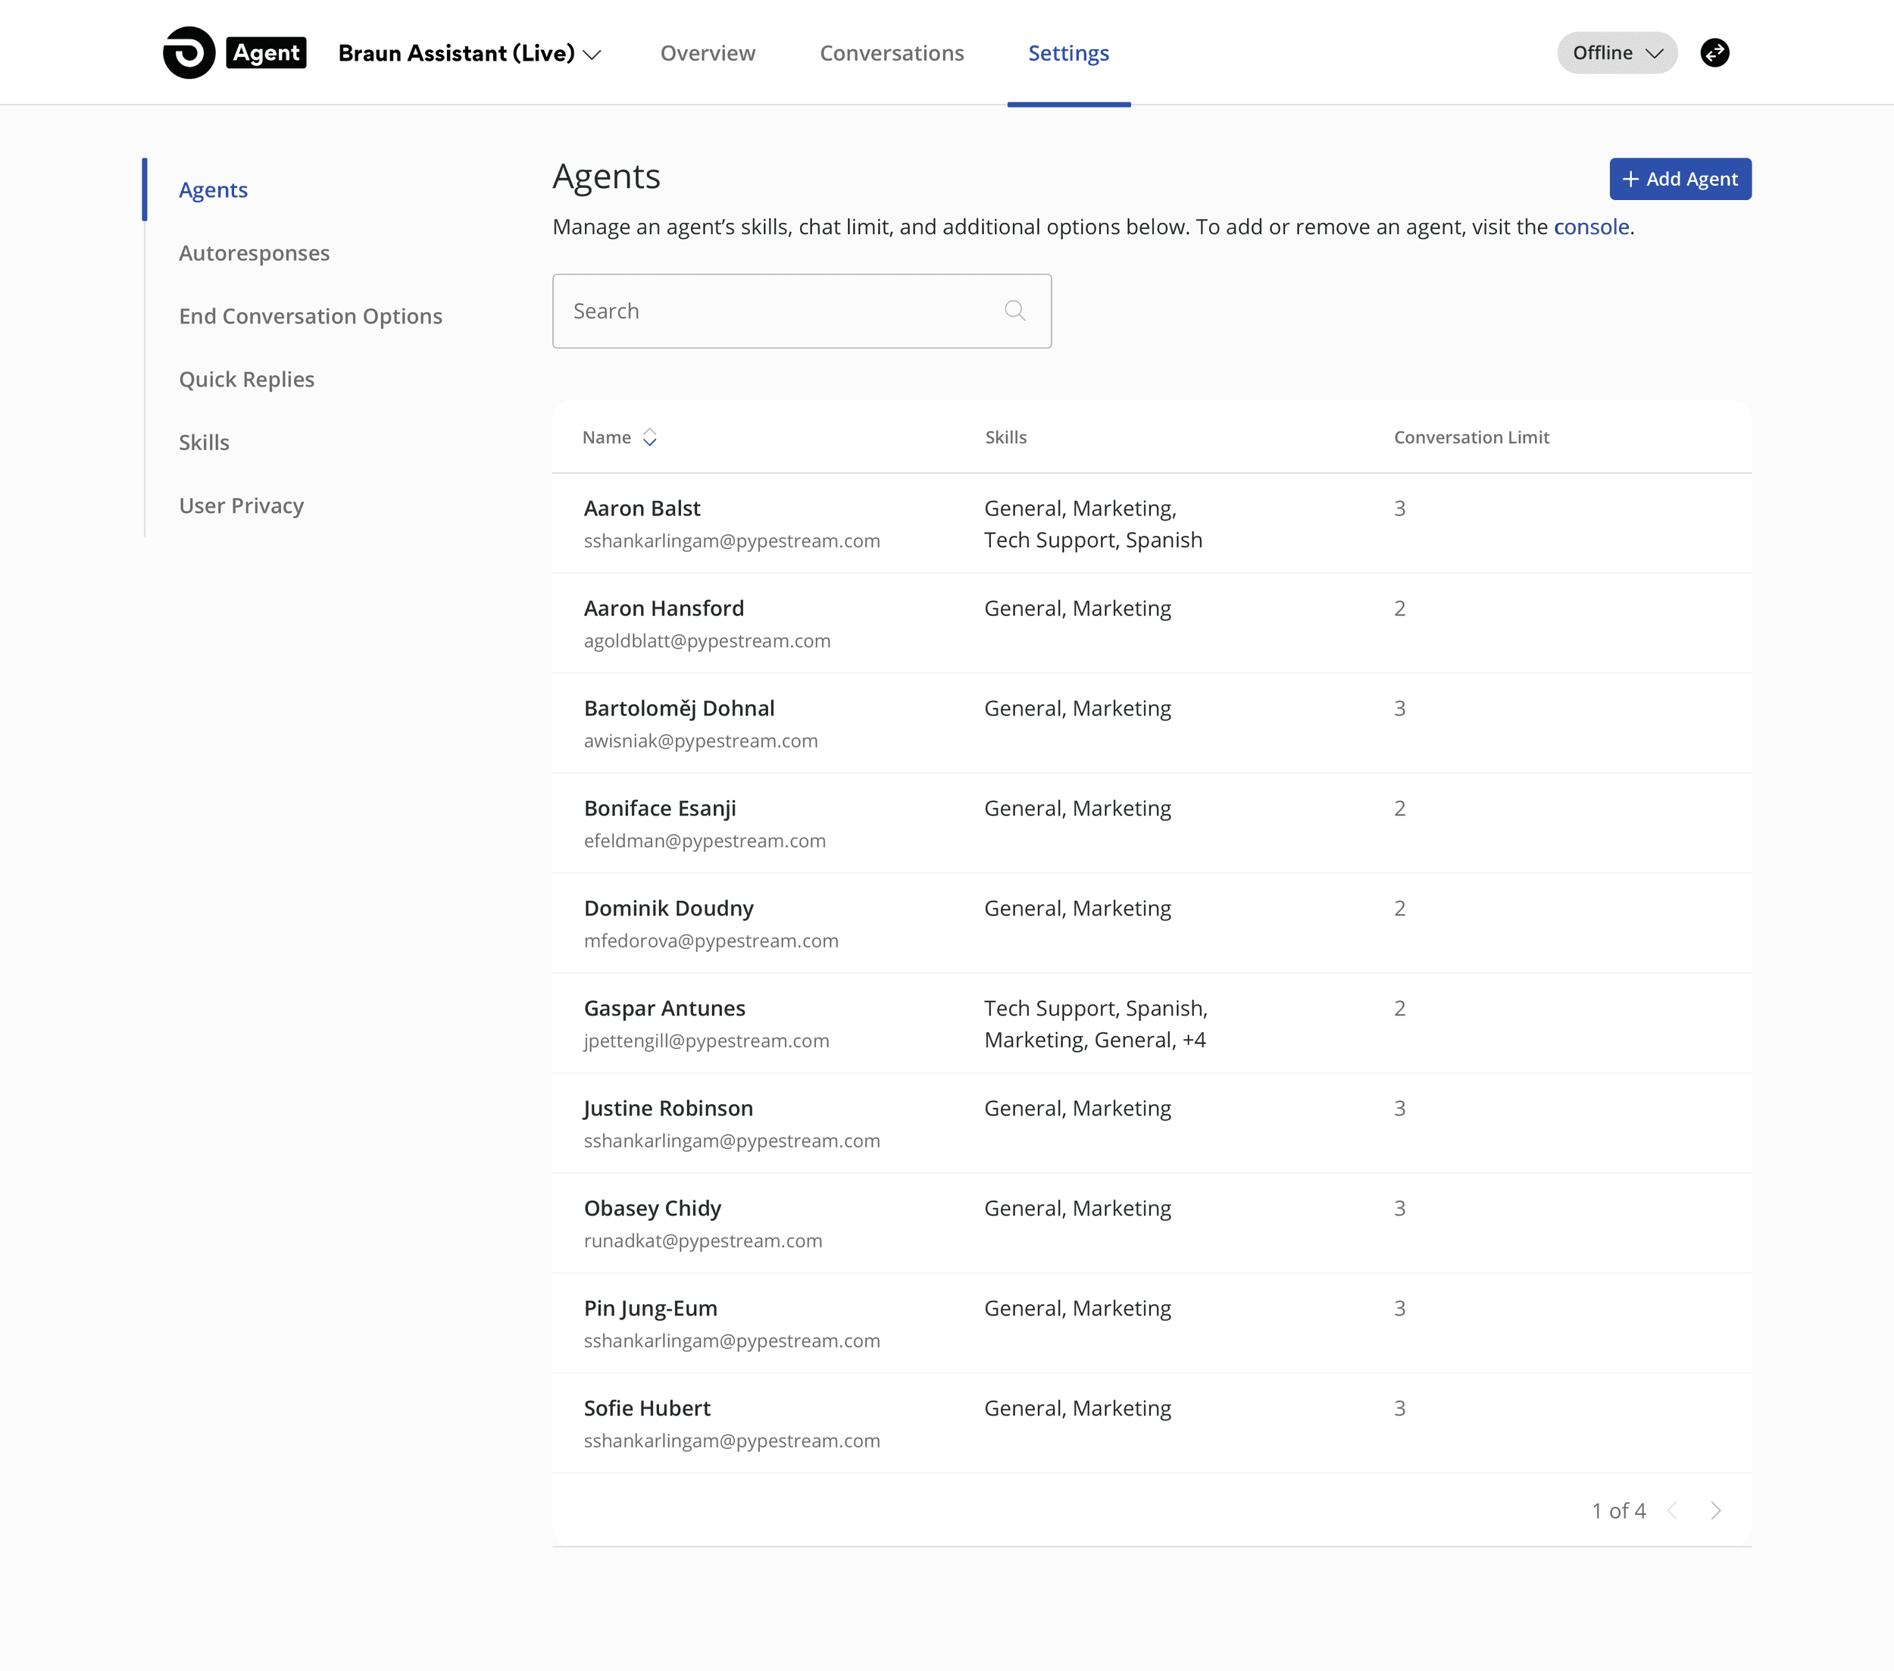Screen dimensions: 1894x1671
Task: Select the Settings tab
Action: pos(1067,54)
